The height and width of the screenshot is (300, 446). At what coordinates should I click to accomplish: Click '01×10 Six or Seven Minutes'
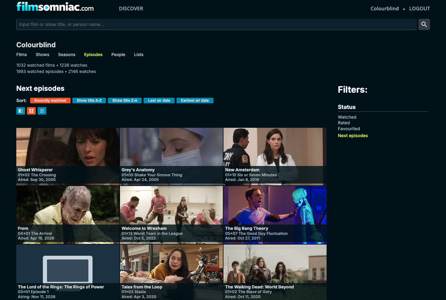click(251, 175)
